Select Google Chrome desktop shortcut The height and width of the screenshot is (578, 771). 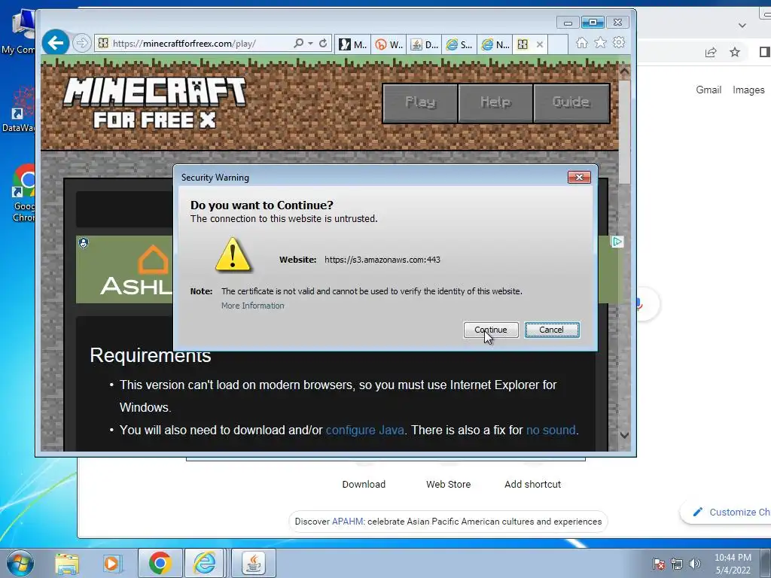point(22,193)
